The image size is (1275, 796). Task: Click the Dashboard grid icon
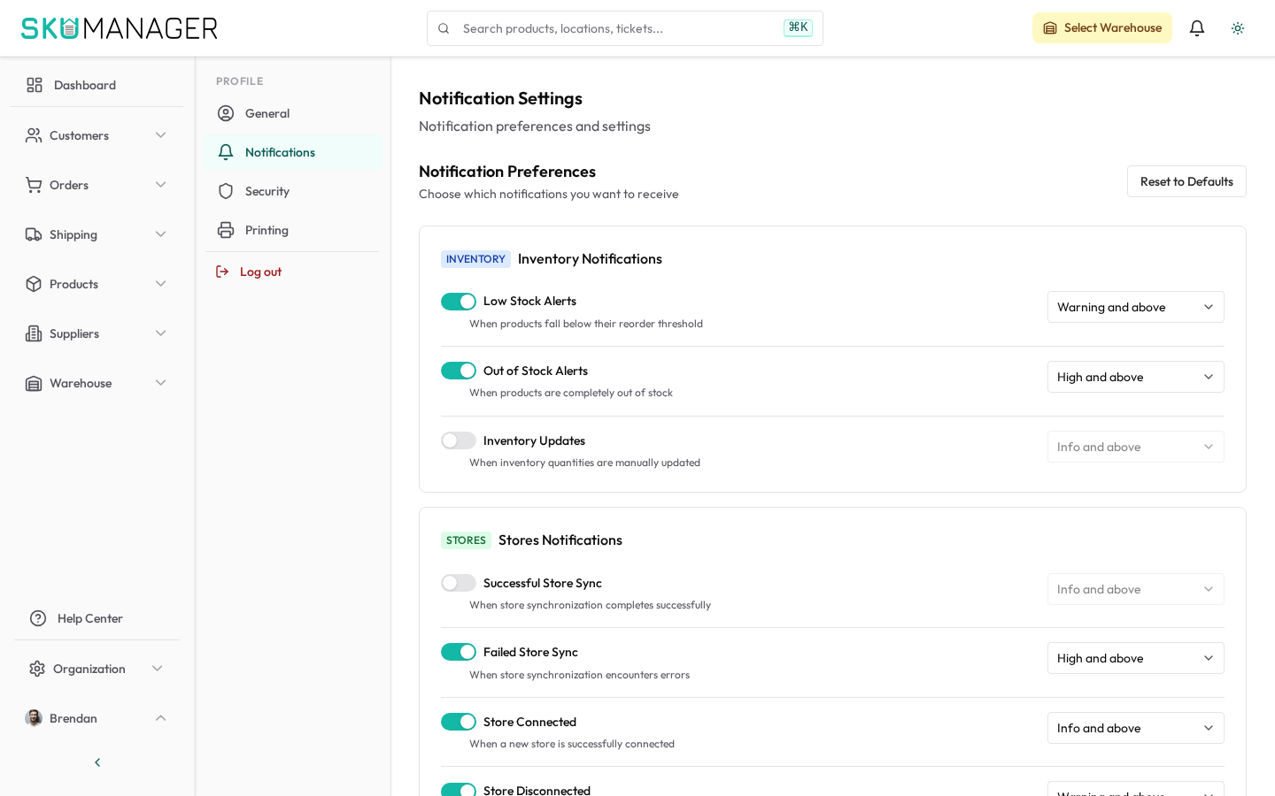tap(35, 85)
